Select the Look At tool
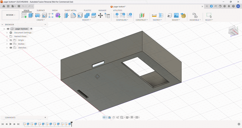 point(110,117)
